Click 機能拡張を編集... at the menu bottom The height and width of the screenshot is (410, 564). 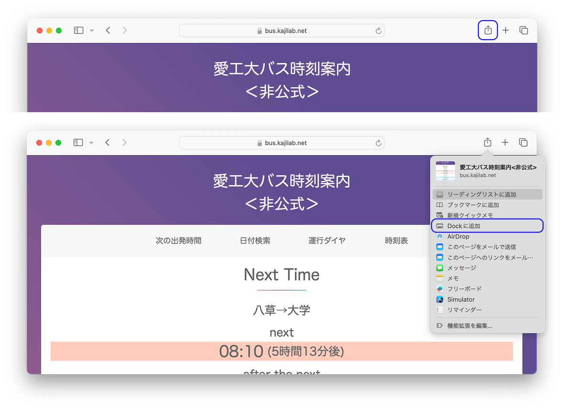[469, 326]
